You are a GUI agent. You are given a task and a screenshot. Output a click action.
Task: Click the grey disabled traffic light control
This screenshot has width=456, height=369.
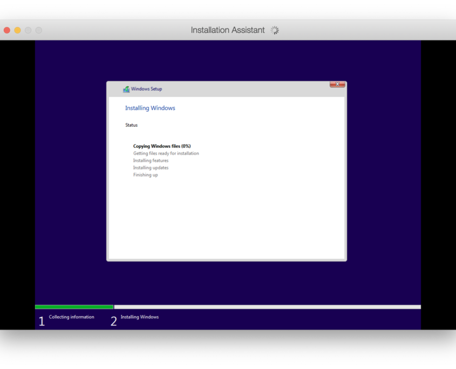click(38, 30)
